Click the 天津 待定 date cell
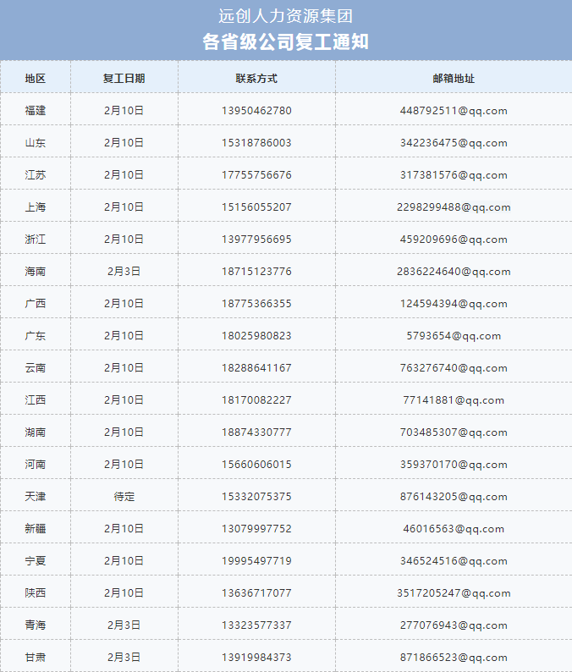572x672 pixels. 124,496
